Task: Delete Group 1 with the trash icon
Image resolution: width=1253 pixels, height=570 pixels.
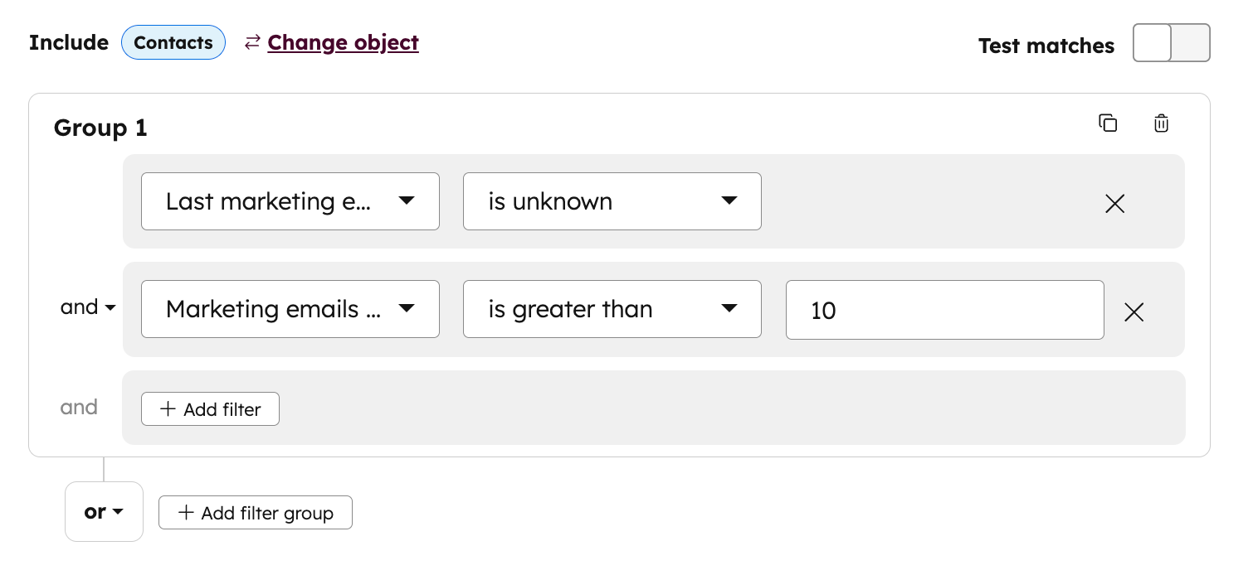Action: tap(1161, 123)
